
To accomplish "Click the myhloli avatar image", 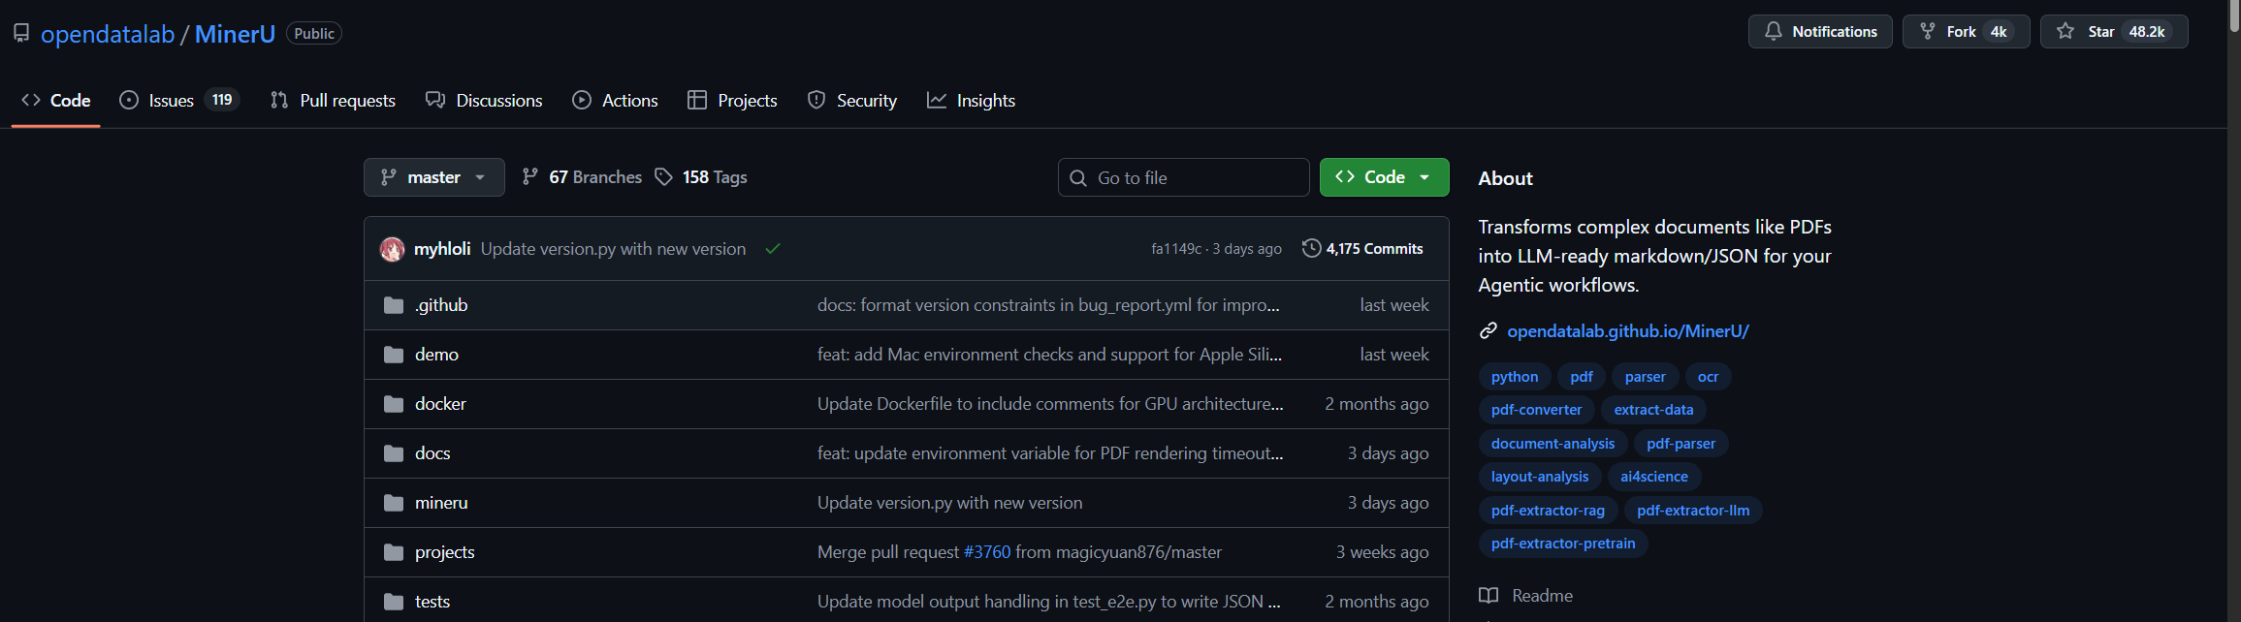I will tap(392, 249).
